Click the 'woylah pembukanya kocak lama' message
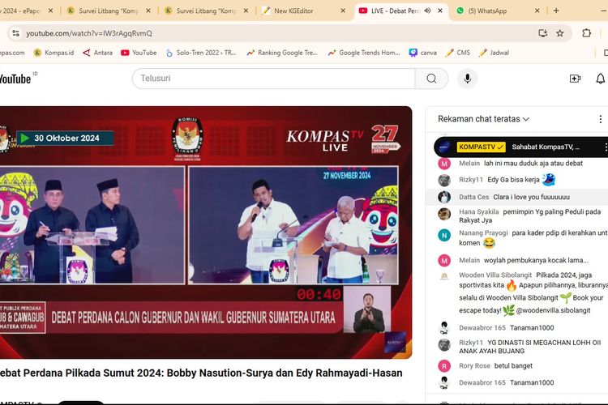Screen dimensions: 608x405 click(x=536, y=261)
